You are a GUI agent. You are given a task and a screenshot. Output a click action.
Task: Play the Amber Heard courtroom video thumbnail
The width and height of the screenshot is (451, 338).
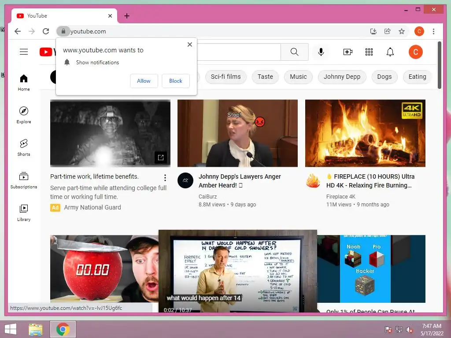[x=237, y=133]
